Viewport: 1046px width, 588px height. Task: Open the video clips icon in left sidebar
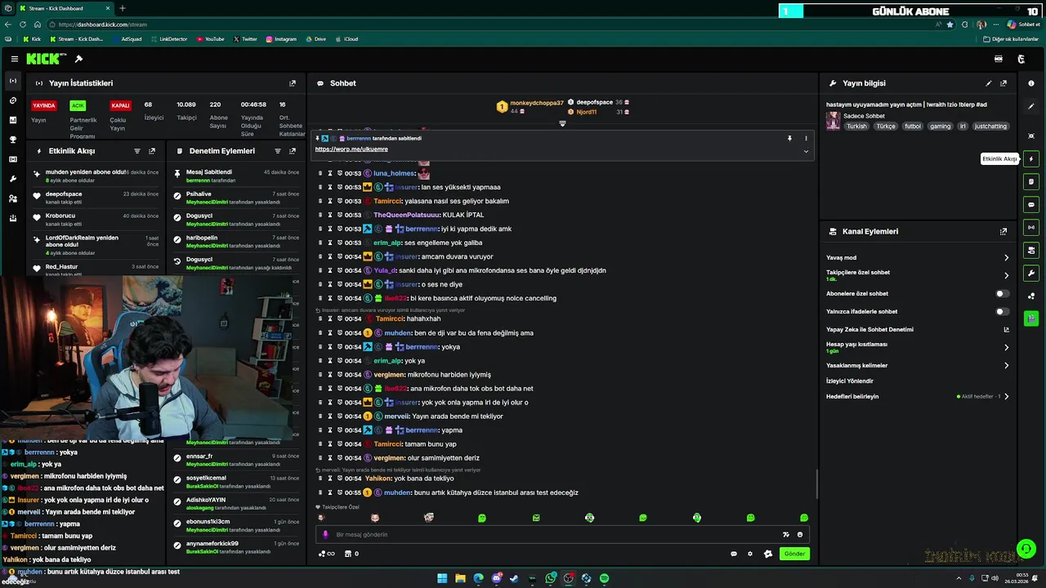pos(12,159)
